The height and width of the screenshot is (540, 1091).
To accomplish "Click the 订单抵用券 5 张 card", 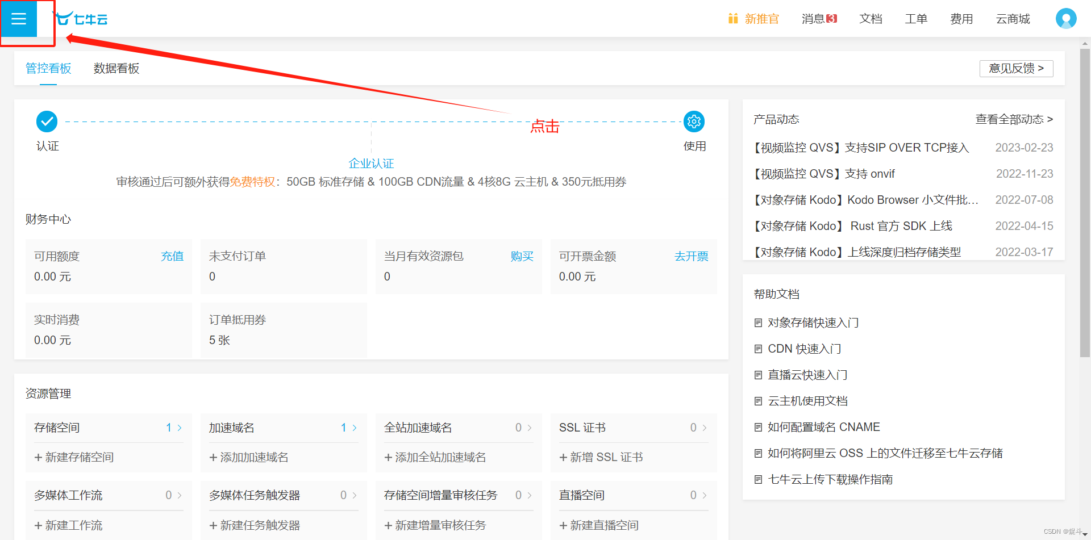I will pyautogui.click(x=284, y=330).
